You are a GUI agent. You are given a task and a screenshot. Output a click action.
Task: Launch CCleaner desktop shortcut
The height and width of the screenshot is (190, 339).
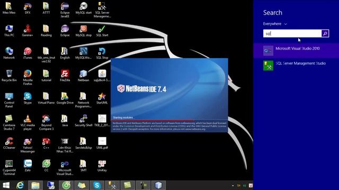[9, 143]
